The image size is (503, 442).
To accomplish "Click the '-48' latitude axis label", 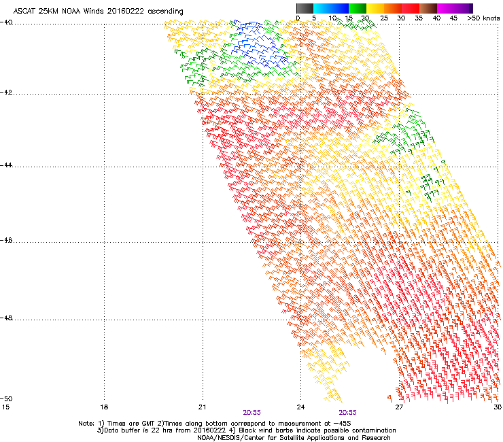I will [x=6, y=318].
